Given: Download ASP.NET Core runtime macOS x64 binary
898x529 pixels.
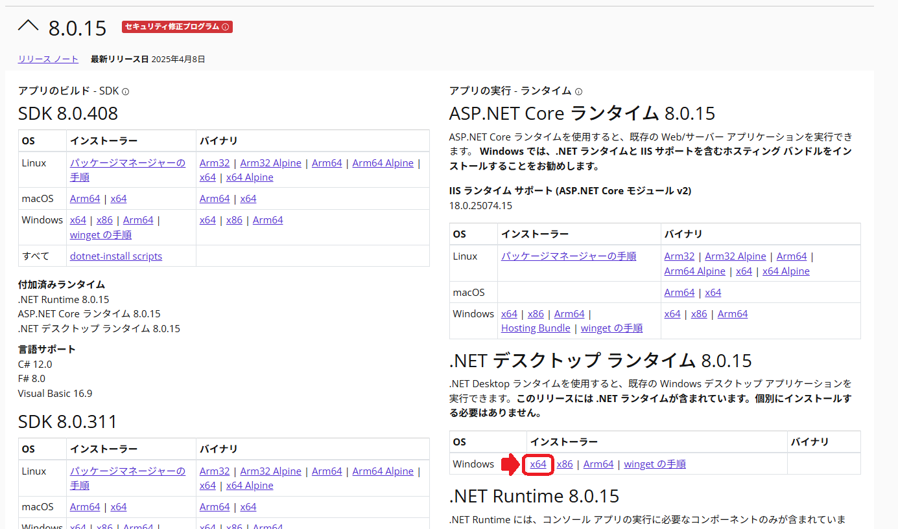Looking at the screenshot, I should pos(713,293).
